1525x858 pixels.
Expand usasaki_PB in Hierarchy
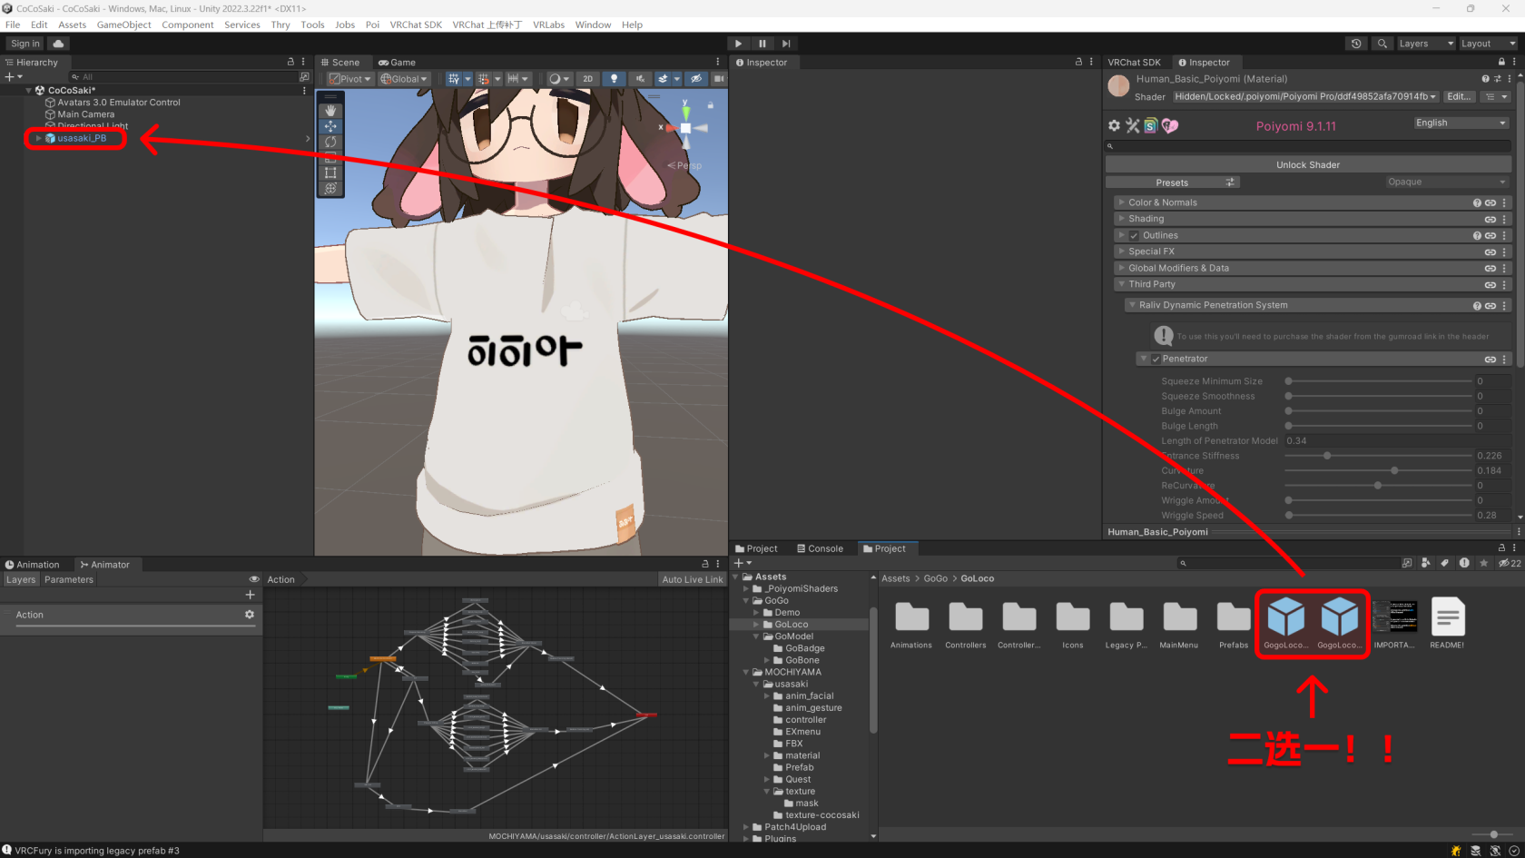tap(39, 138)
